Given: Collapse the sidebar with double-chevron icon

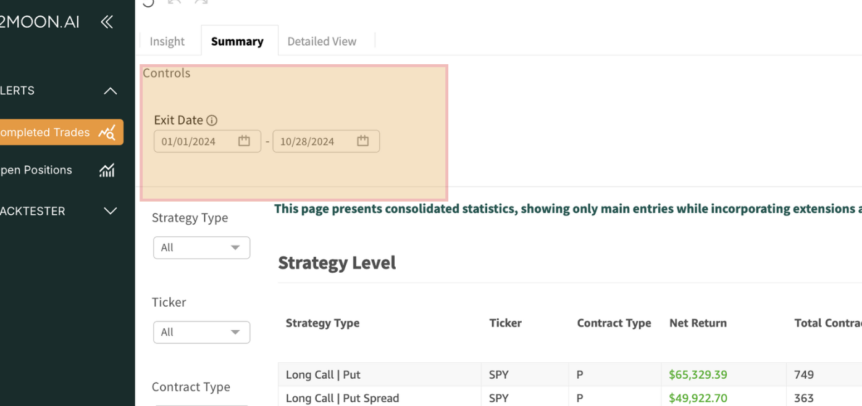Looking at the screenshot, I should pyautogui.click(x=107, y=22).
